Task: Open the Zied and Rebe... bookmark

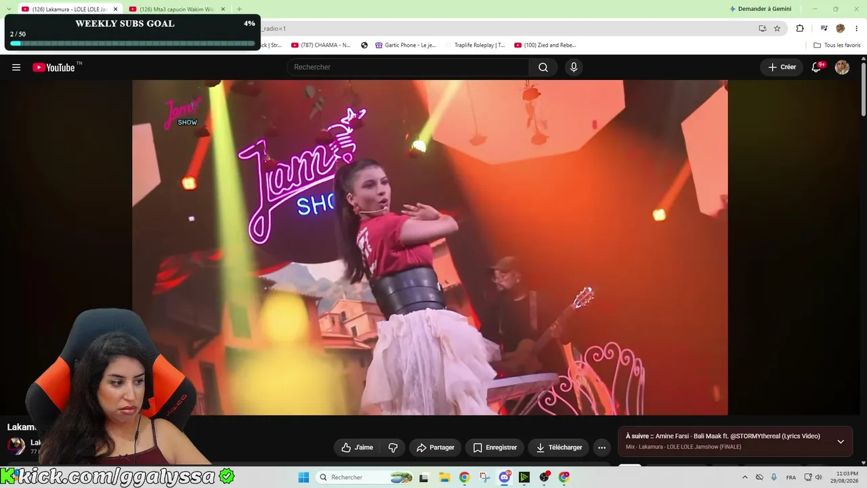Action: pyautogui.click(x=545, y=45)
